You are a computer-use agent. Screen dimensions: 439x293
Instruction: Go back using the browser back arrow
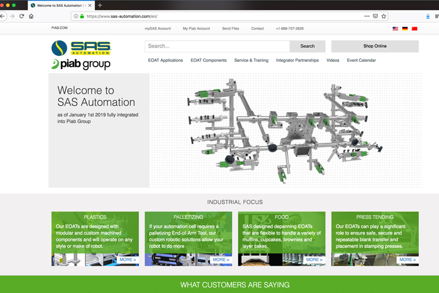(x=2, y=16)
